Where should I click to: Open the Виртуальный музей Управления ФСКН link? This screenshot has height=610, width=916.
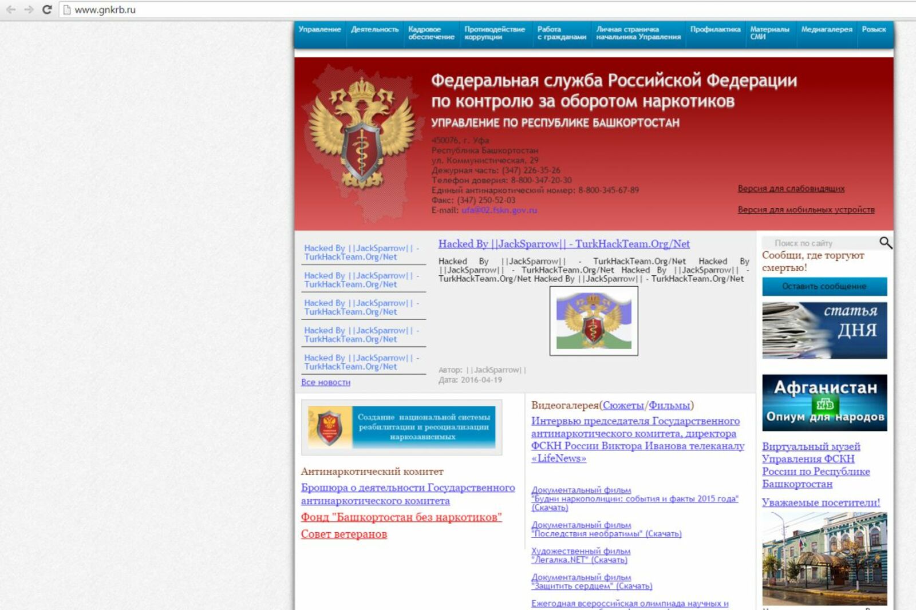pyautogui.click(x=816, y=465)
